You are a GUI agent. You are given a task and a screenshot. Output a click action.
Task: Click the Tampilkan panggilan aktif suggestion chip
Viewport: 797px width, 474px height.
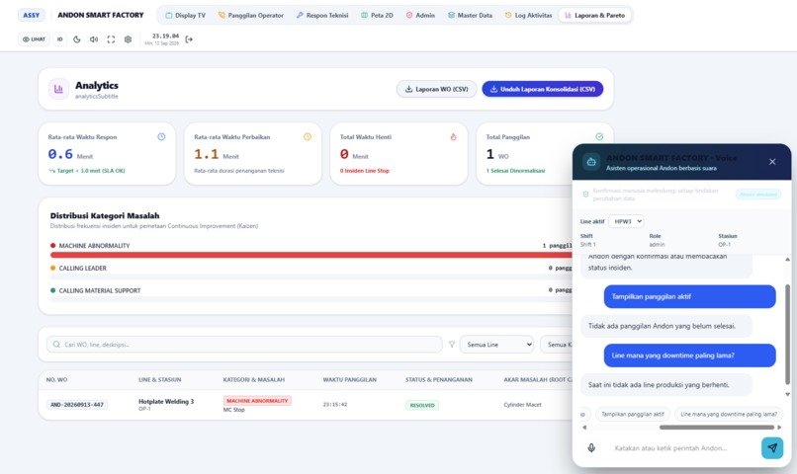point(633,414)
